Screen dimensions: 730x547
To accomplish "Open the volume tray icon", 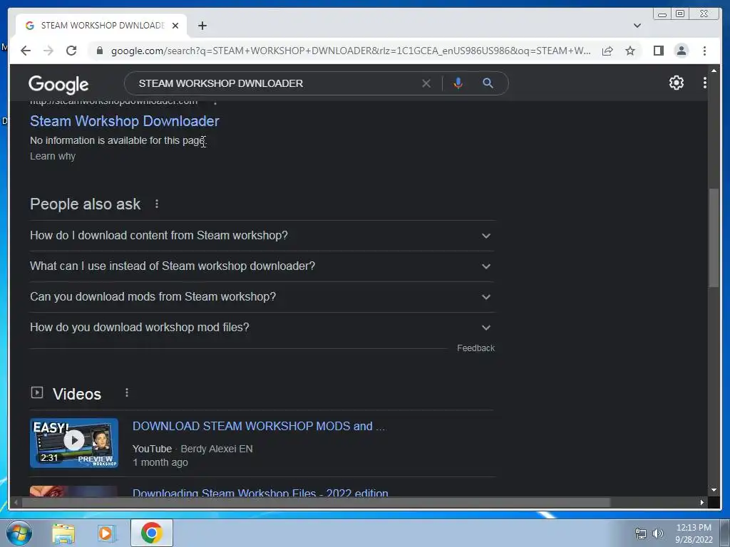I will 658,533.
